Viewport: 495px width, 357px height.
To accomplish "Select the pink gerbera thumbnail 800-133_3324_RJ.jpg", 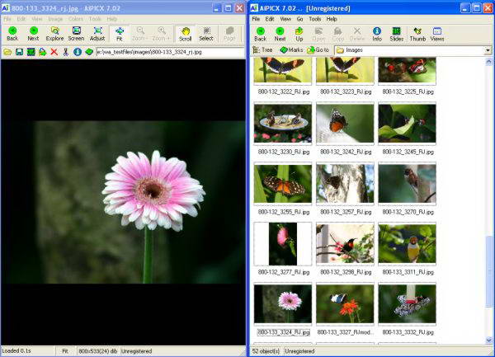I will 282,304.
